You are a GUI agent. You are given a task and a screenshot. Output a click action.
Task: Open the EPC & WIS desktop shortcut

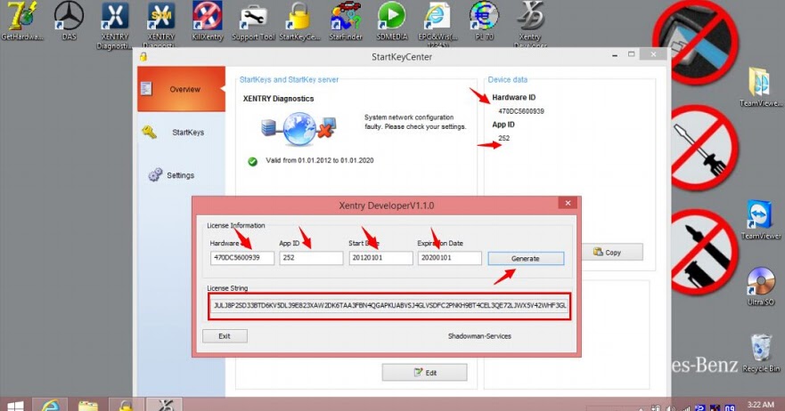[437, 24]
